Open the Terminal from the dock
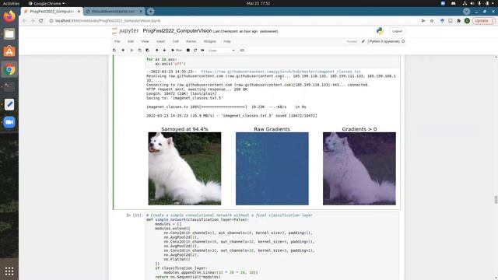 click(9, 86)
